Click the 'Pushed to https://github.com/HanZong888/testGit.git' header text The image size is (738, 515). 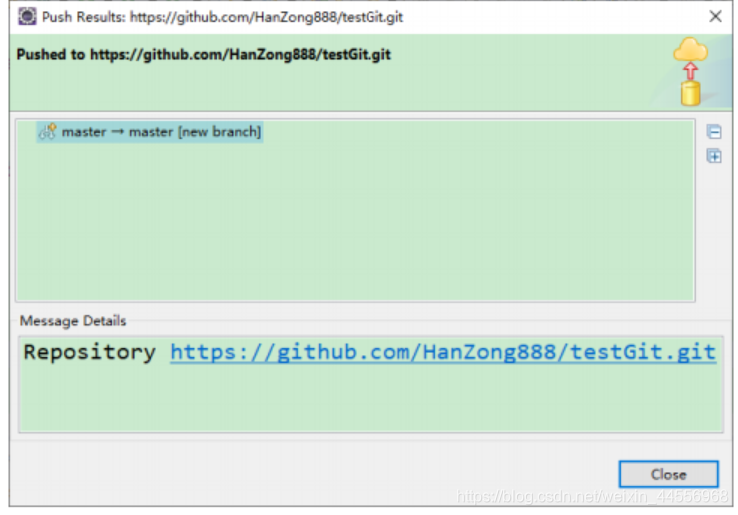coord(204,55)
